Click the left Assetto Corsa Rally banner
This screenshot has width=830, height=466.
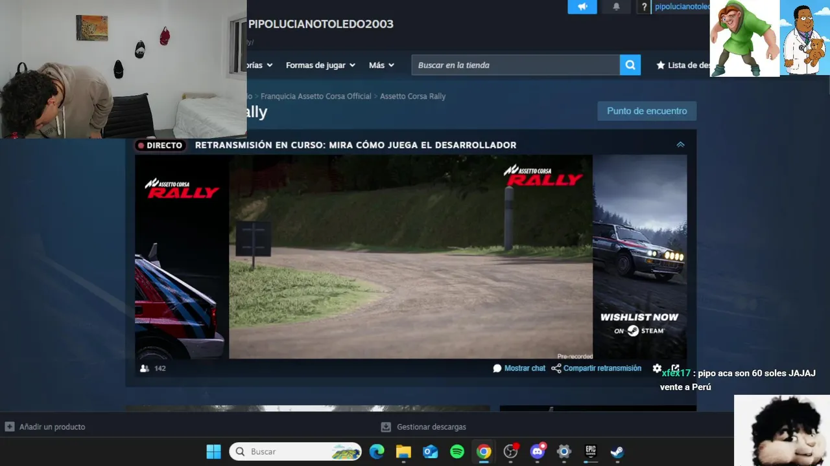[182, 256]
